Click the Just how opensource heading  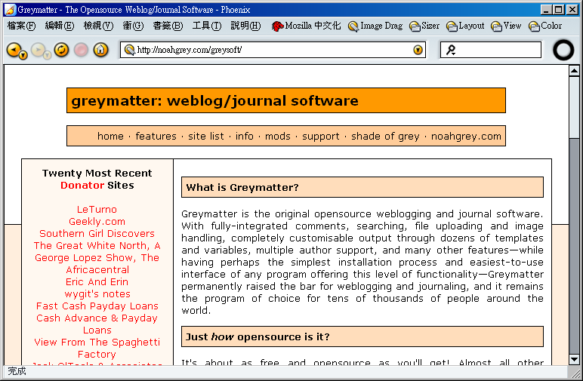pos(362,336)
